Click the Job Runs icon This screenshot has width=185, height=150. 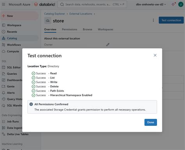point(4,122)
